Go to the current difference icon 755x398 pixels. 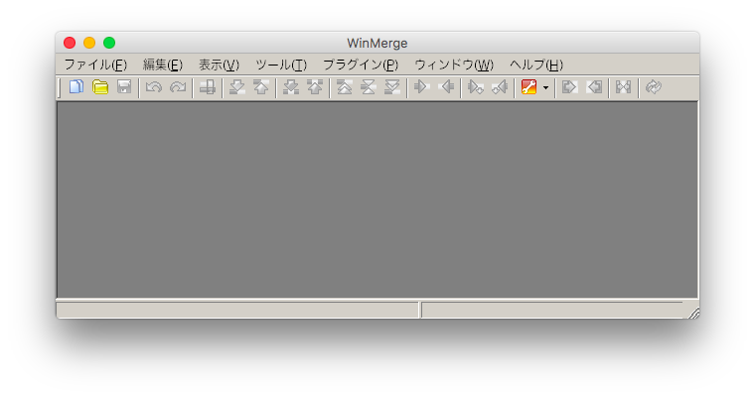coord(369,87)
